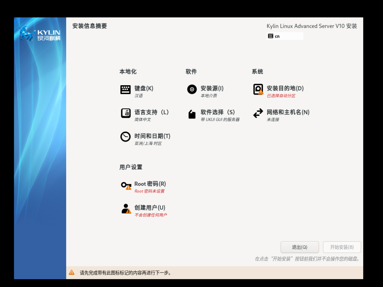This screenshot has height=287, width=383.
Task: Open the 创建用户(U) person icon
Action: click(126, 209)
